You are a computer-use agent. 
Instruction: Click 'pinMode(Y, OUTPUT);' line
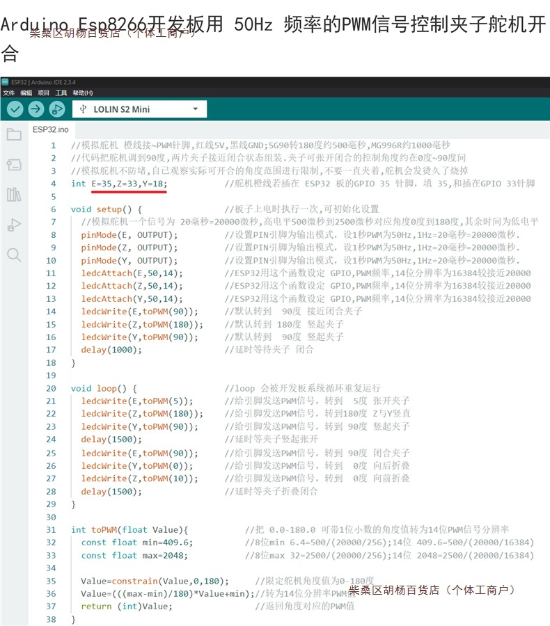pos(129,260)
